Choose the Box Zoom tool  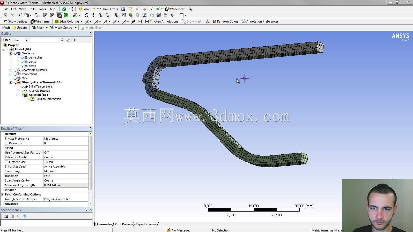click(x=108, y=15)
